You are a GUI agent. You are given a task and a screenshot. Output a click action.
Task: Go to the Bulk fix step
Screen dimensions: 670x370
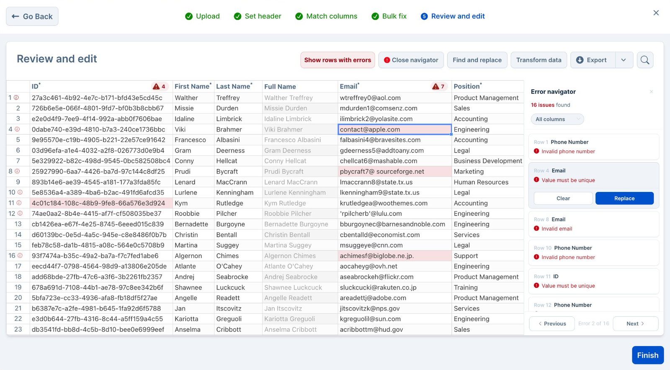pos(389,16)
